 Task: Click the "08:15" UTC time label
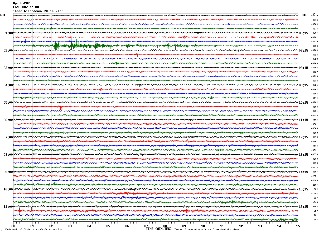303,68
